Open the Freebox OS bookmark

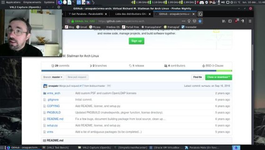click(111, 27)
